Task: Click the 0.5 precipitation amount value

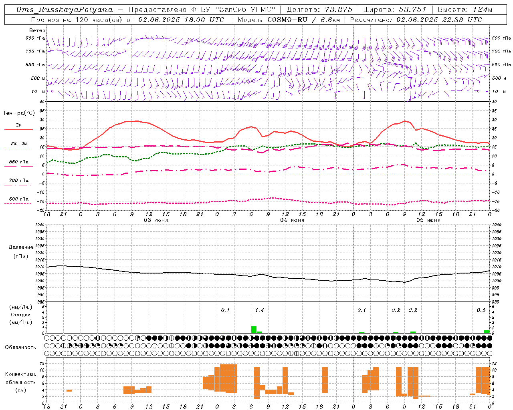Action: [481, 310]
